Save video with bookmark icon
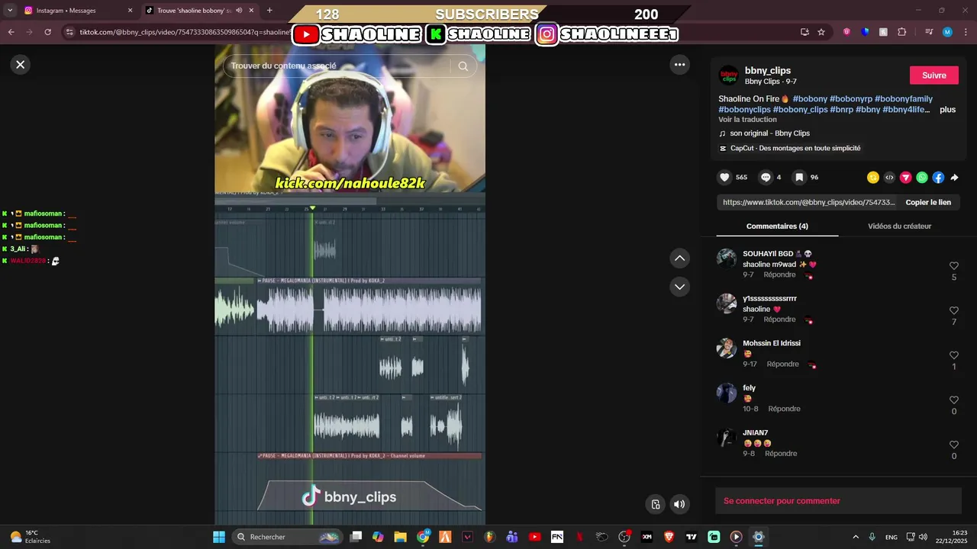This screenshot has width=977, height=549. [799, 177]
